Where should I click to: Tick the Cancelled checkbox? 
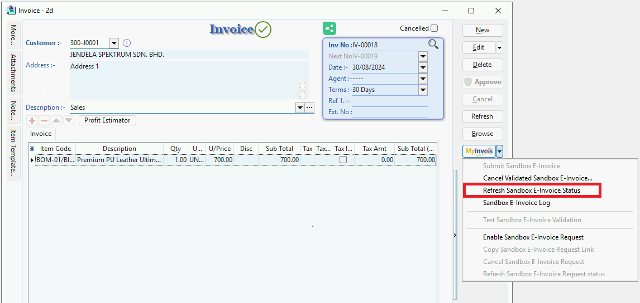click(434, 28)
